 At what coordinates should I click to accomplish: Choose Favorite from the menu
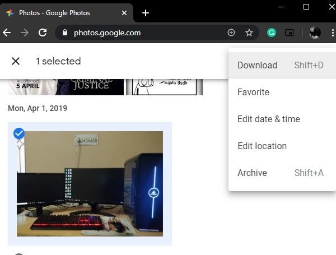282,92
